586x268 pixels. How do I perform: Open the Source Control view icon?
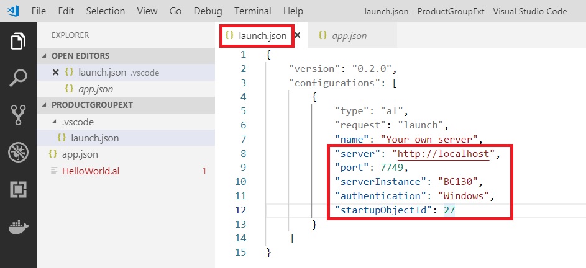click(x=18, y=115)
